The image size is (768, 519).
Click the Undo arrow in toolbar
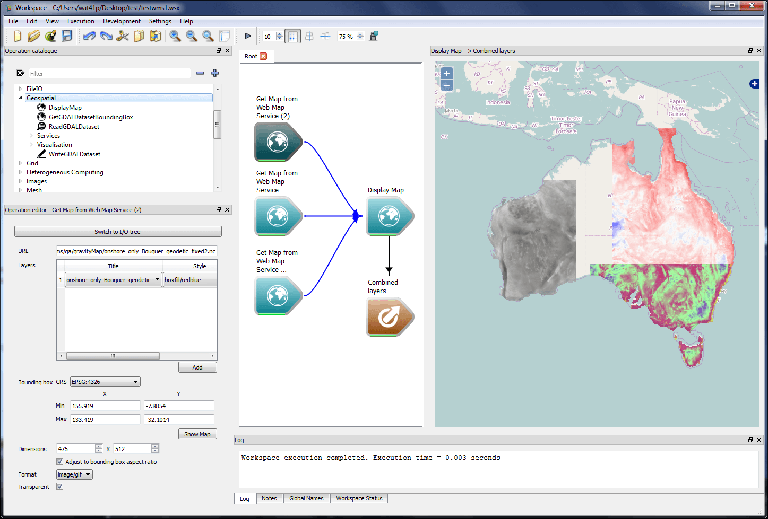pyautogui.click(x=89, y=36)
